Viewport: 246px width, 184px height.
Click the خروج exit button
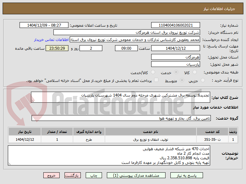51,176
